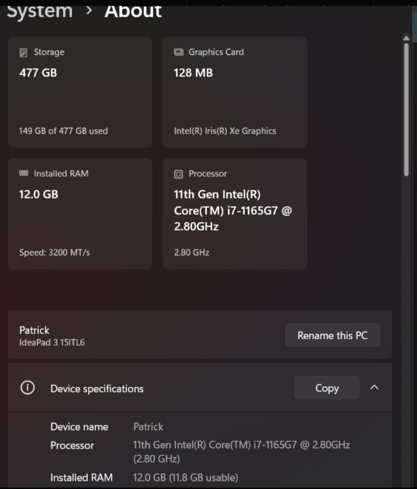Open the 128 MB Graphics Card tile
The height and width of the screenshot is (489, 417).
coord(235,92)
